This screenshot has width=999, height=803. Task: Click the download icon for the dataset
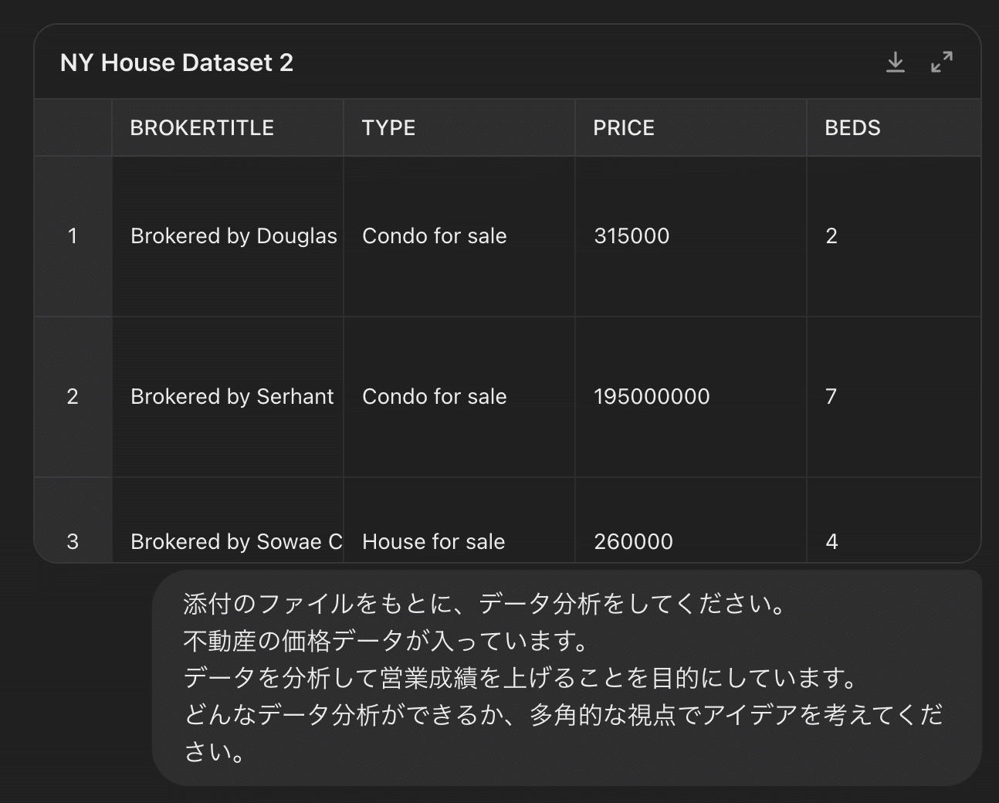pos(896,62)
